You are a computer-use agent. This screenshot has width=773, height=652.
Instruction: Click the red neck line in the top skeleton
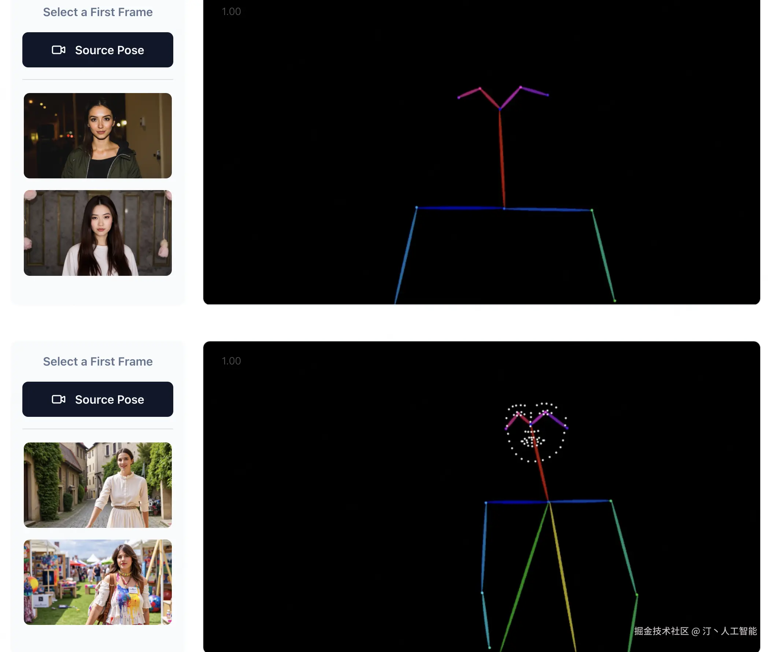click(502, 159)
